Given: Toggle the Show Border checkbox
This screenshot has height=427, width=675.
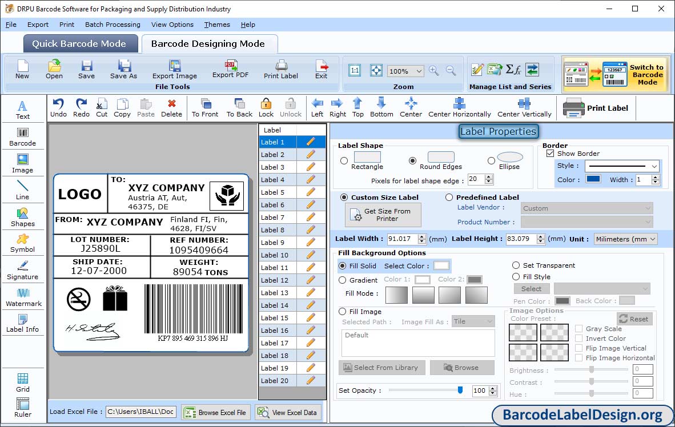Looking at the screenshot, I should coord(550,153).
